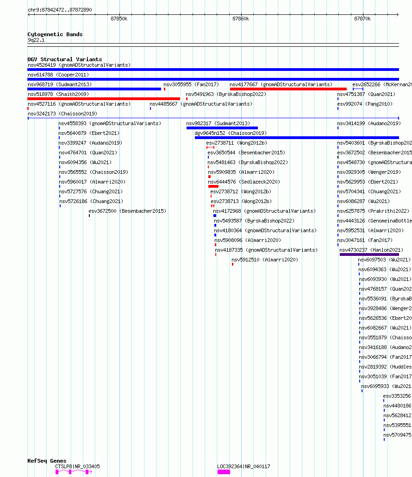
Task: Open variant nsv4548730 label
Action: 375,162
